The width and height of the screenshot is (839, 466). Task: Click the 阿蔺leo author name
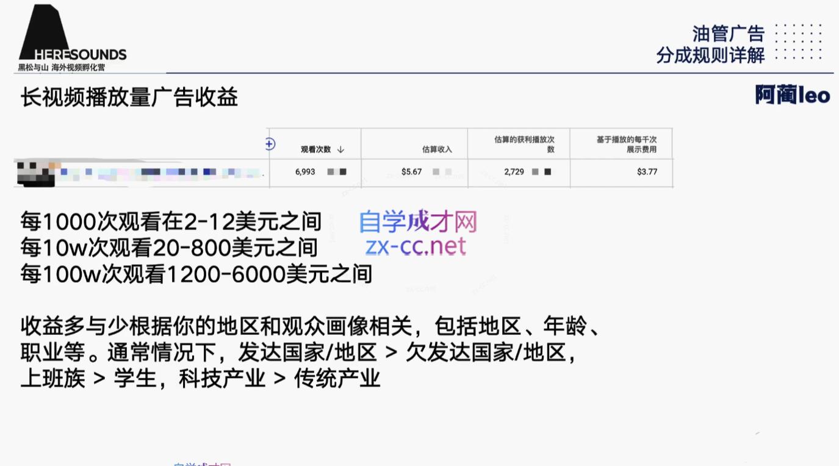pyautogui.click(x=791, y=95)
